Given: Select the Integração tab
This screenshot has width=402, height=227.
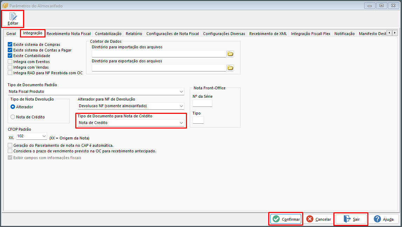Looking at the screenshot, I should pyautogui.click(x=33, y=33).
